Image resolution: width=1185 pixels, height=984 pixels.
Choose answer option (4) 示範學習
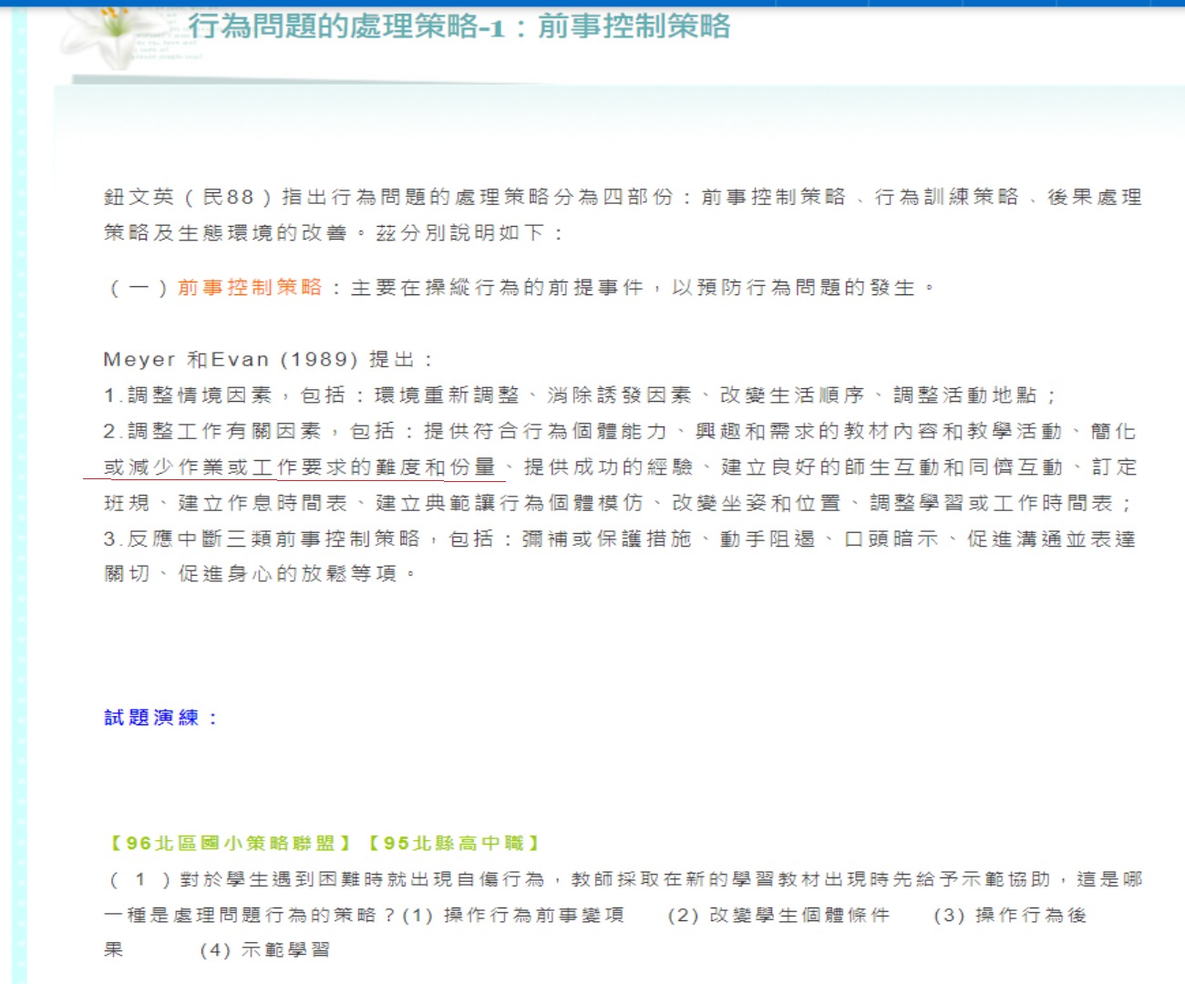click(x=265, y=950)
